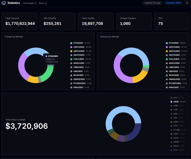Viewport: 191px width, 159px height.
Task: Click the 7,086,174 tooltip value
Action: point(50,59)
